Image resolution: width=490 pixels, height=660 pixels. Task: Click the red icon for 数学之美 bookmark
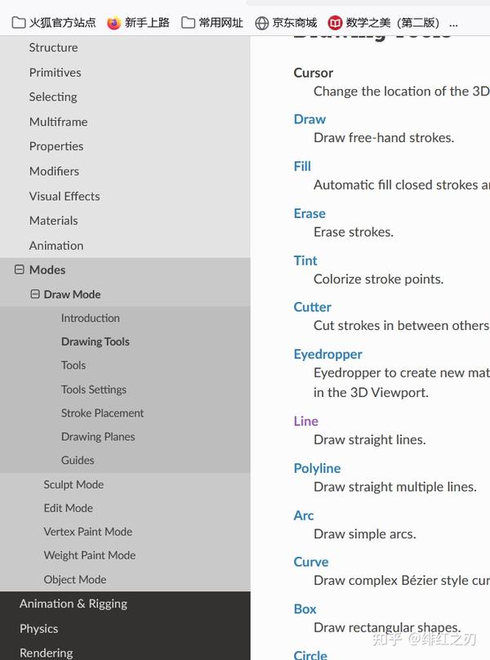coord(335,23)
